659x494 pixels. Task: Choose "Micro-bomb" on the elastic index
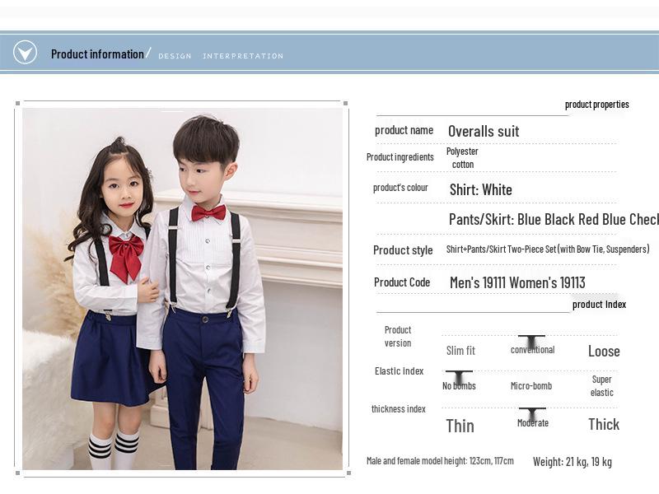tap(531, 386)
